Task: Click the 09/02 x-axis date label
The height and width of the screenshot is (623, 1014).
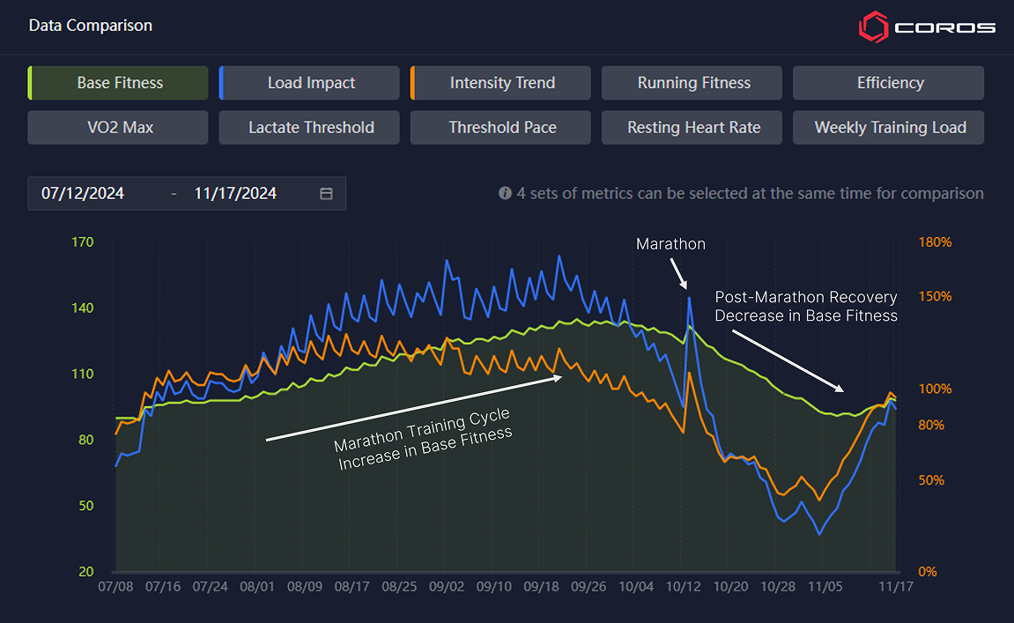Action: (447, 586)
